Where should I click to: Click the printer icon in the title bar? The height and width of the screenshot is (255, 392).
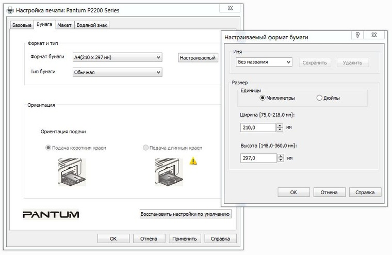(x=10, y=10)
